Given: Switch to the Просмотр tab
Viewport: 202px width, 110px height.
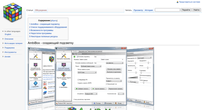Looking at the screenshot, I should coord(138,10).
